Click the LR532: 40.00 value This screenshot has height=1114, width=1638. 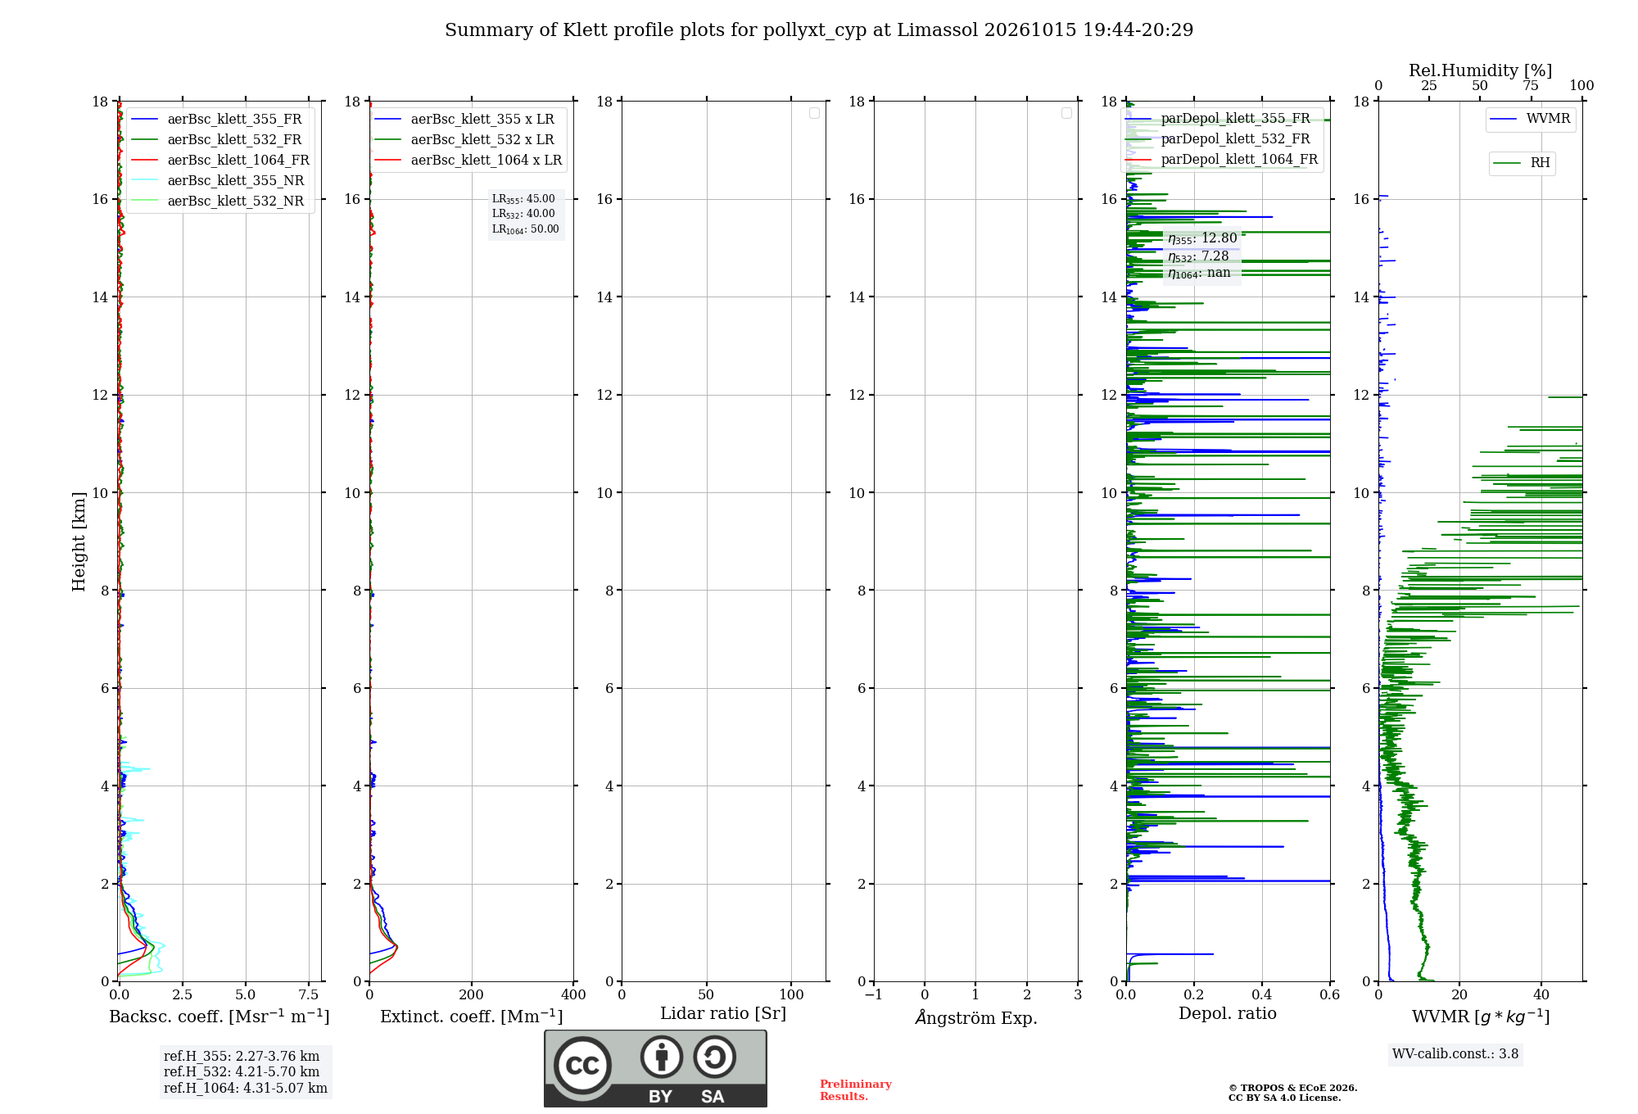523,214
